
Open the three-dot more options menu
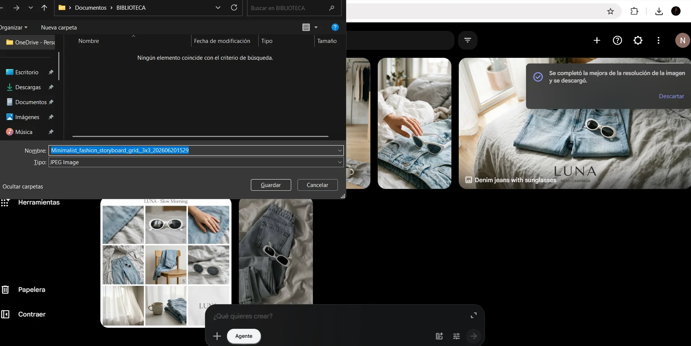(x=659, y=40)
